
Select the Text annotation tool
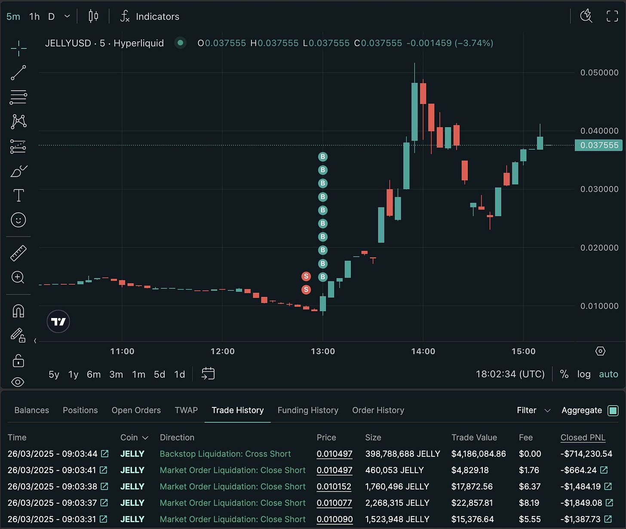point(18,195)
